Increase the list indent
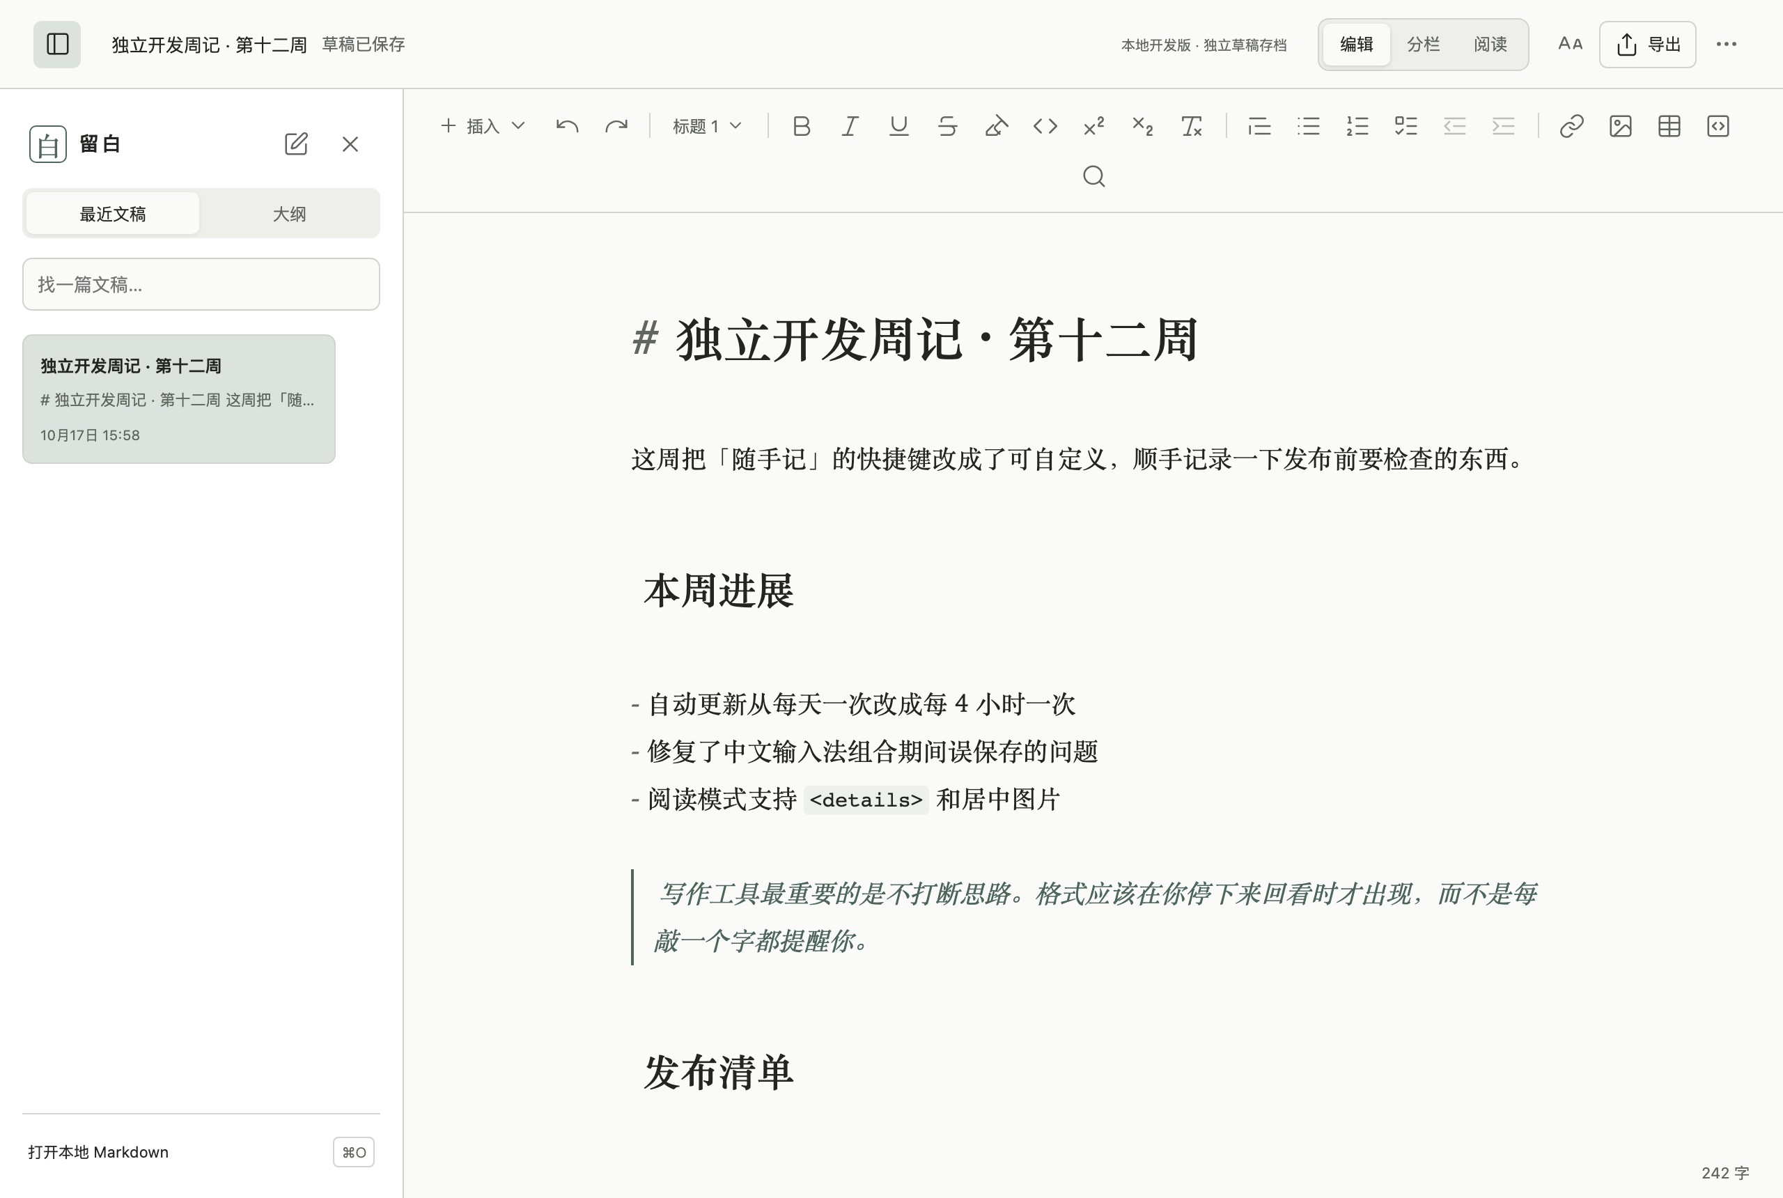Viewport: 1783px width, 1198px height. (x=1504, y=126)
